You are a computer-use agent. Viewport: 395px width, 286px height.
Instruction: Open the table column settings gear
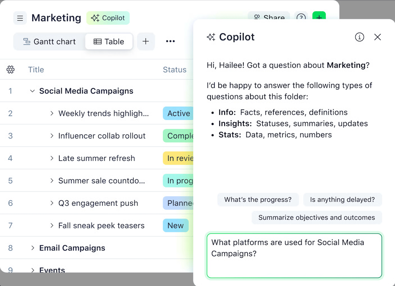coord(10,70)
